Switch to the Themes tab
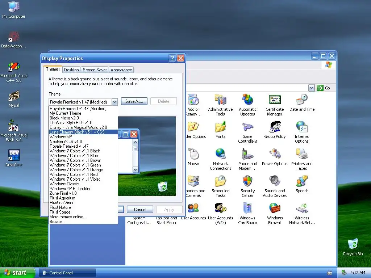This screenshot has width=371, height=278. pos(53,69)
